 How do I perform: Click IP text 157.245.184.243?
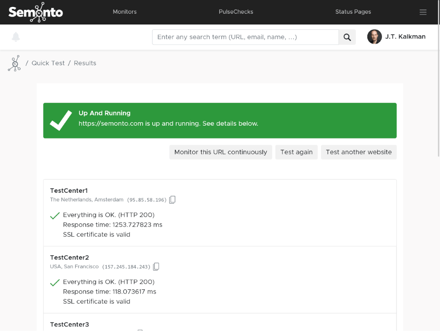click(x=126, y=267)
